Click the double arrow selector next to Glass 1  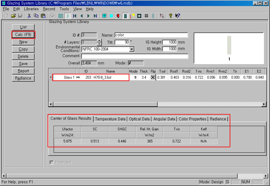point(78,77)
